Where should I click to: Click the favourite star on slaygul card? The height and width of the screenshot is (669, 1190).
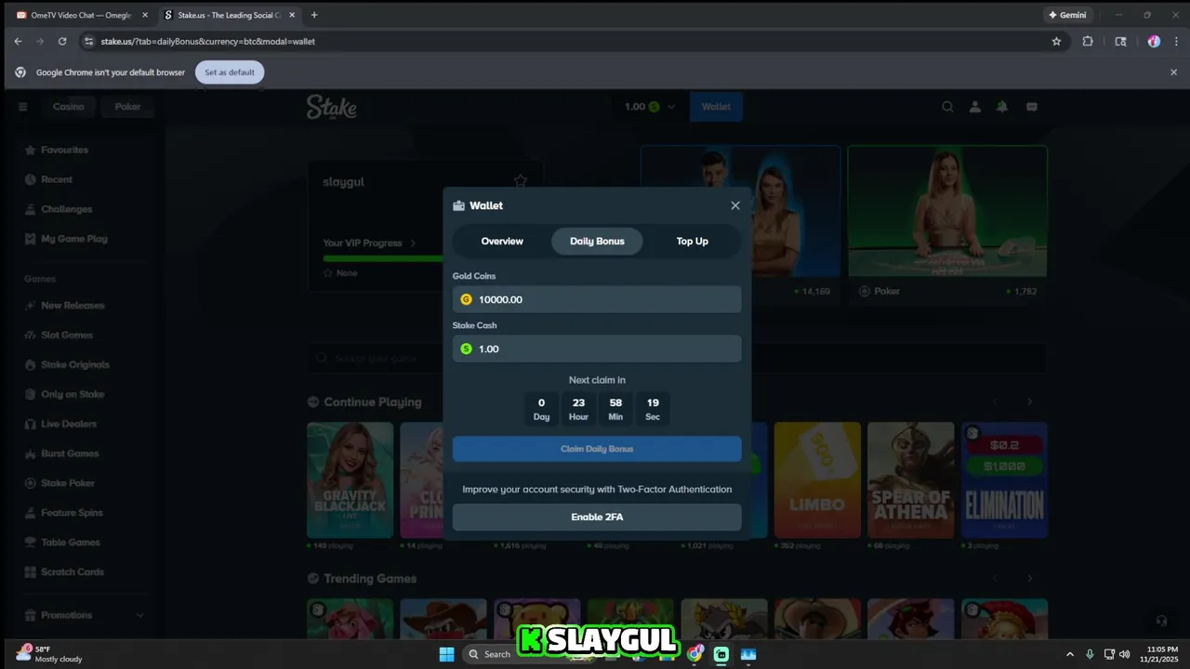pos(521,181)
